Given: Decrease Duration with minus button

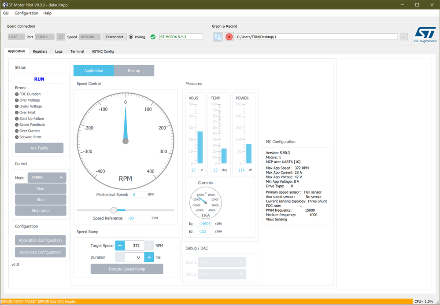Looking at the screenshot, I should tap(120, 257).
